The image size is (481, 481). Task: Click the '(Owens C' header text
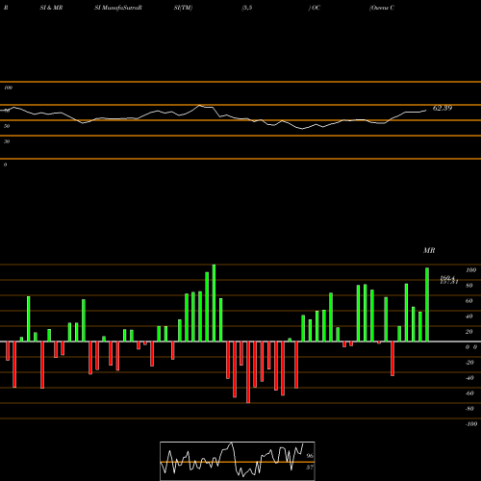pyautogui.click(x=382, y=8)
